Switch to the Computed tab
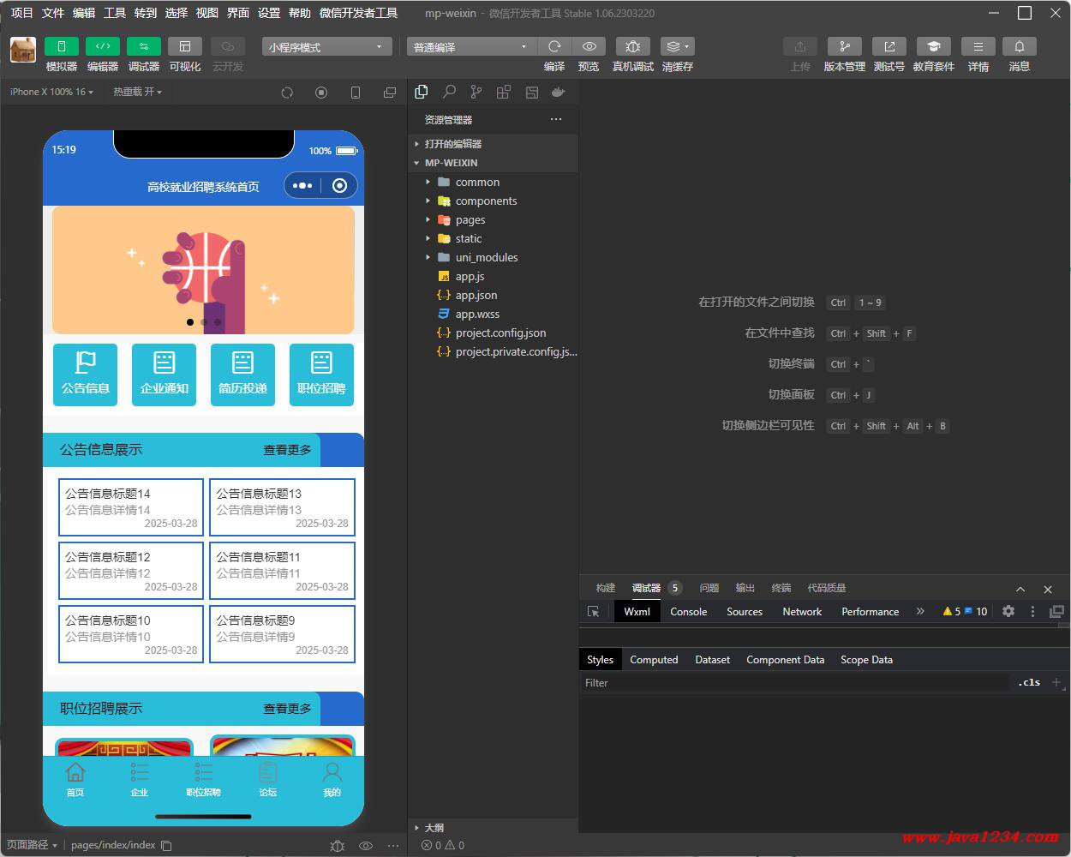The height and width of the screenshot is (857, 1071). pyautogui.click(x=654, y=660)
